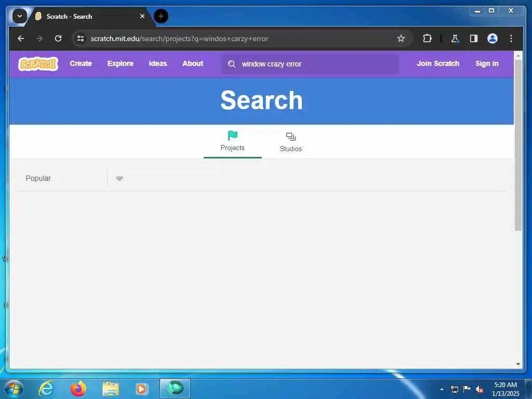Image resolution: width=532 pixels, height=399 pixels.
Task: Open the Explore page
Action: click(x=121, y=63)
